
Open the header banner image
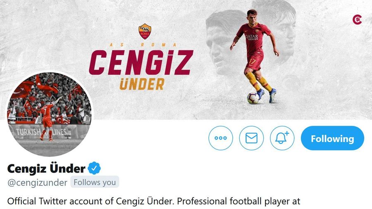186,60
